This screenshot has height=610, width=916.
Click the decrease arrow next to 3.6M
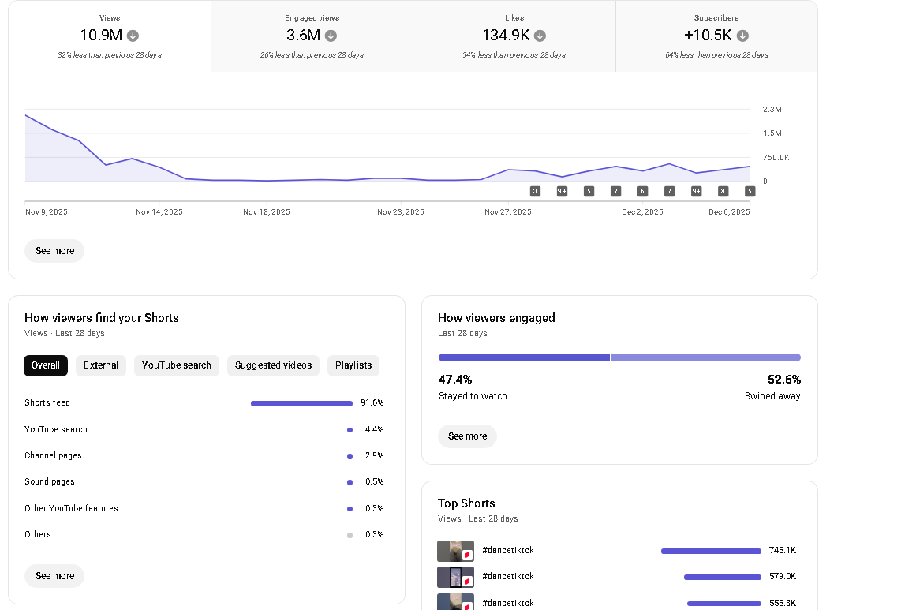point(331,36)
